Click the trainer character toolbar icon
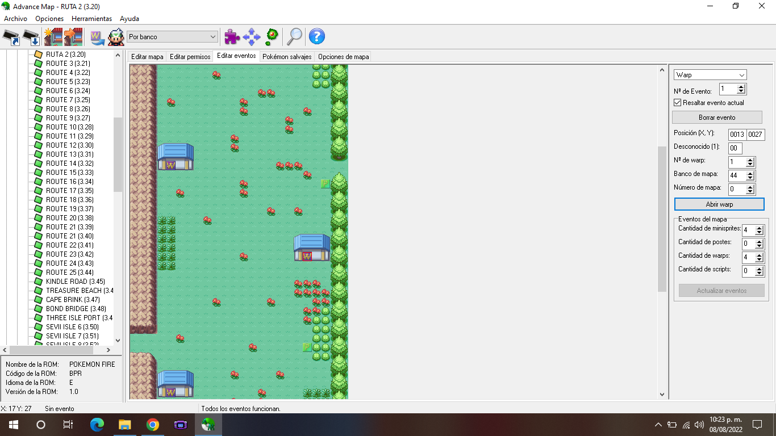Image resolution: width=776 pixels, height=436 pixels. 116,37
